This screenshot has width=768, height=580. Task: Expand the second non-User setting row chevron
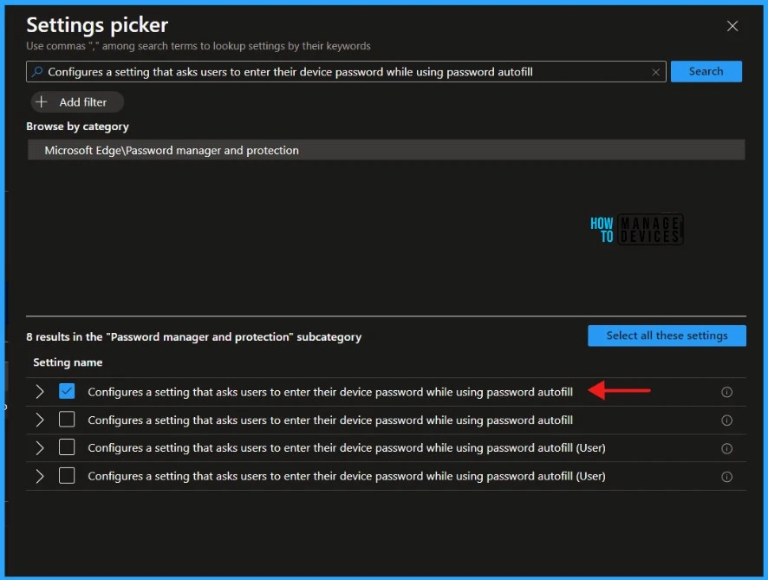40,420
